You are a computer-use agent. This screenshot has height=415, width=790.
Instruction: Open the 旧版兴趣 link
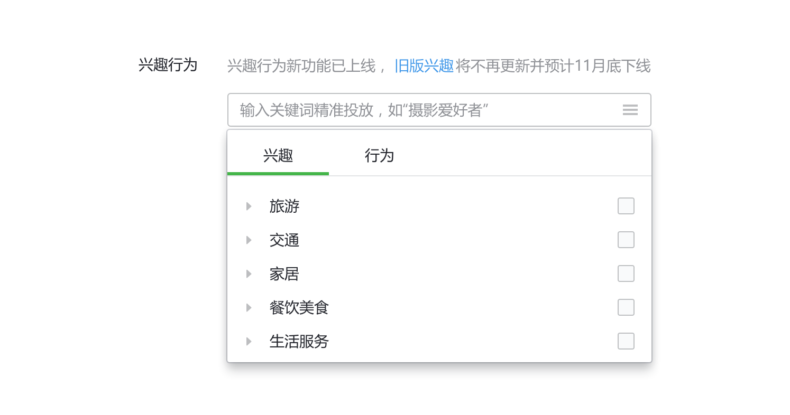point(424,66)
